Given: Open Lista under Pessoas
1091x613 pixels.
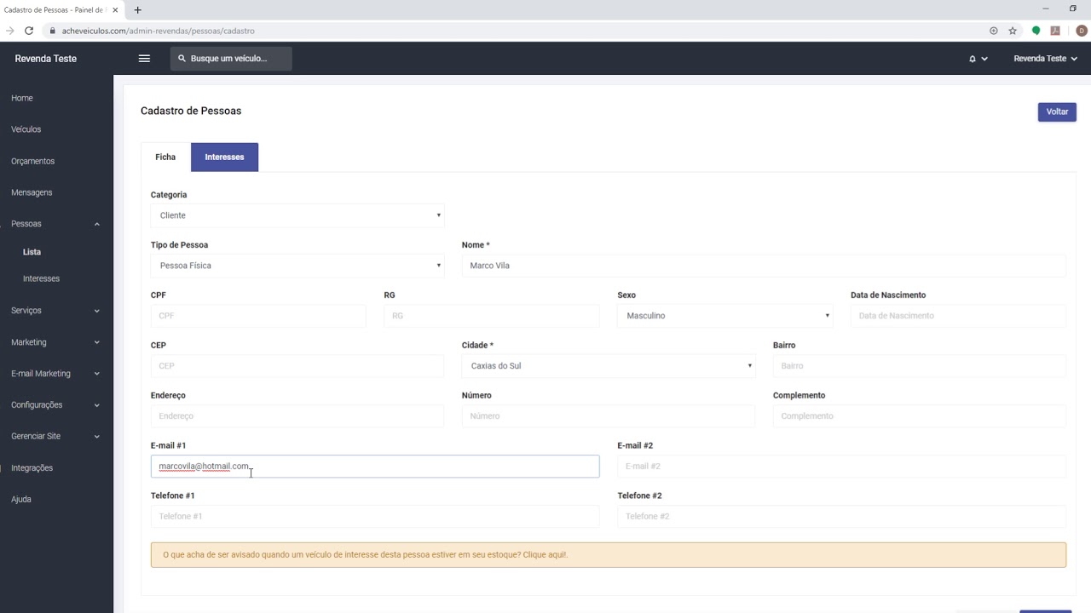Looking at the screenshot, I should click(x=32, y=252).
